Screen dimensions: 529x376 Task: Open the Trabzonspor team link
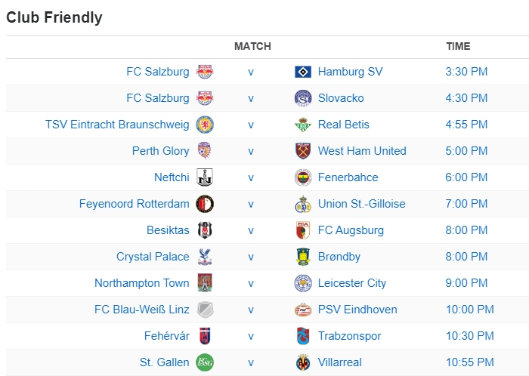pyautogui.click(x=349, y=336)
